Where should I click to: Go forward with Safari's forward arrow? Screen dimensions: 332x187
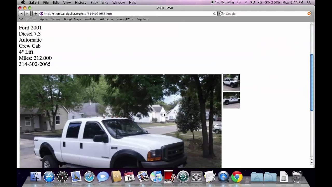(27, 14)
